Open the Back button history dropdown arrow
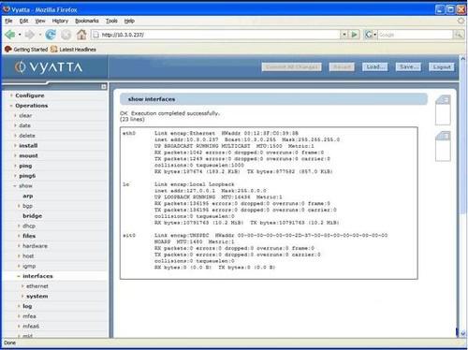468x350 pixels. [20, 35]
